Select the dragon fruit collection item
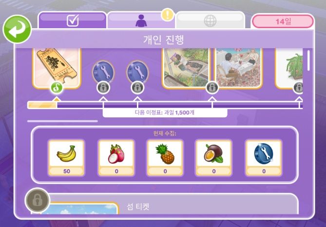326x227 pixels. tap(116, 158)
